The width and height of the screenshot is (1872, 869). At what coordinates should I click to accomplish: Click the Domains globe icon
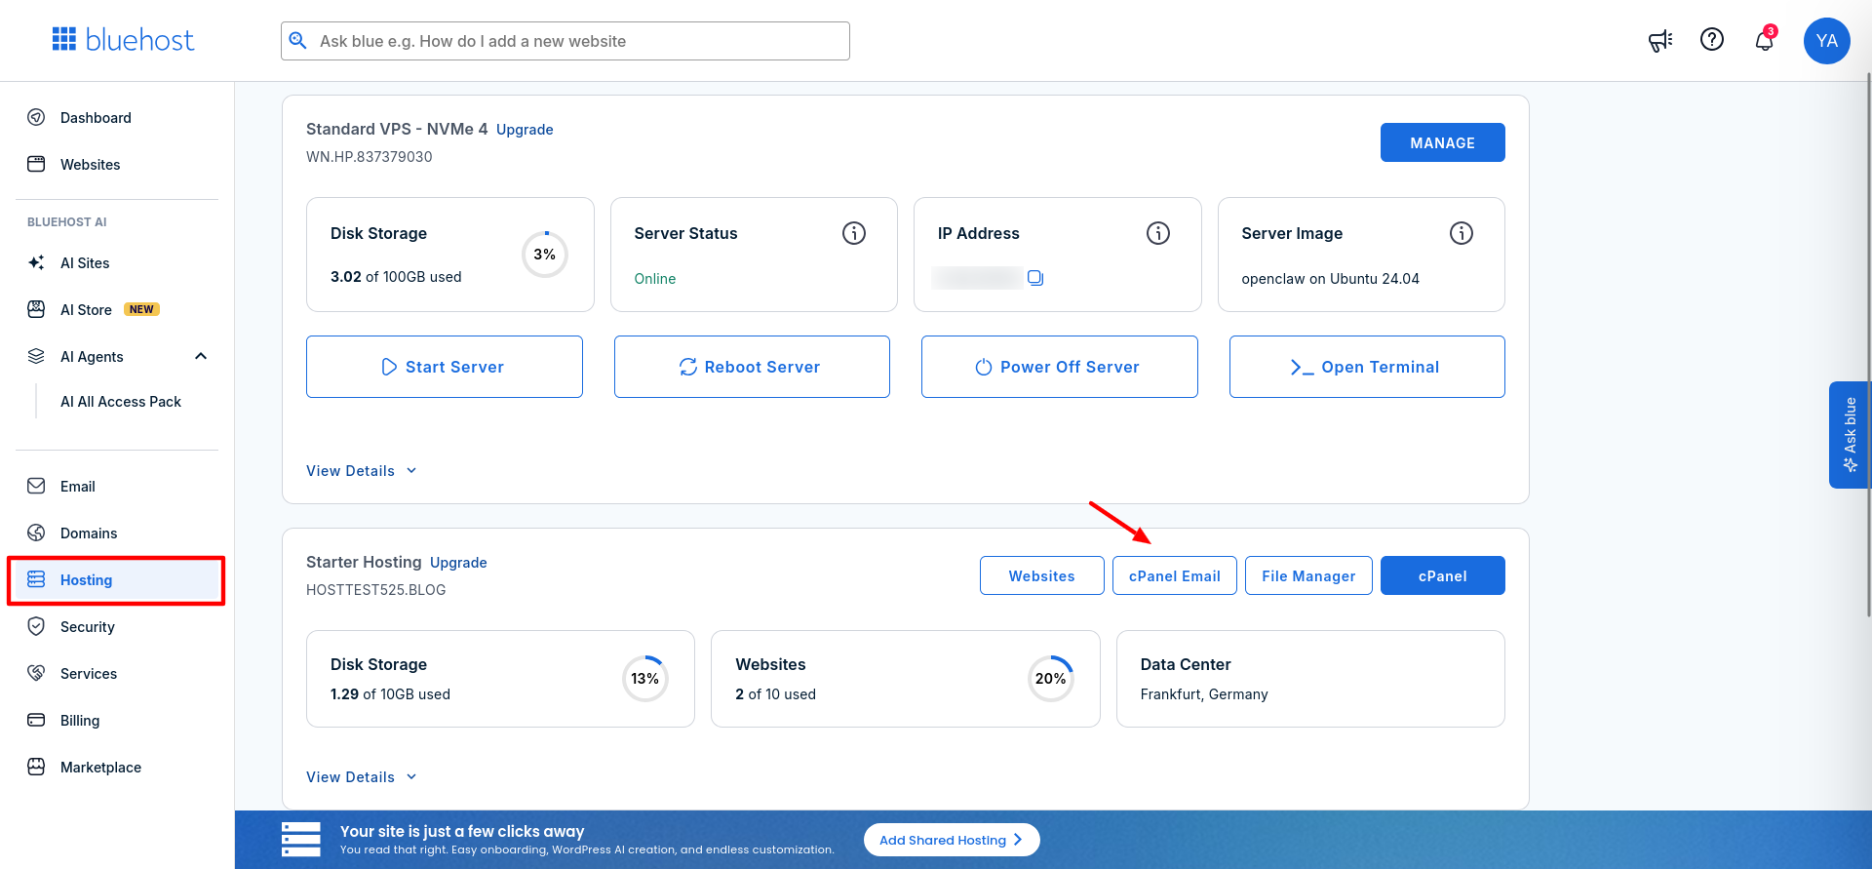pos(36,533)
